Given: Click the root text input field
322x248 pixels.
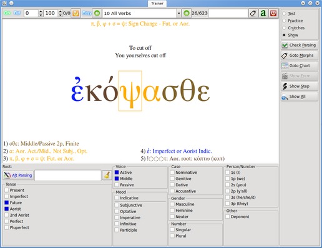Looking at the screenshot, I should (68, 175).
